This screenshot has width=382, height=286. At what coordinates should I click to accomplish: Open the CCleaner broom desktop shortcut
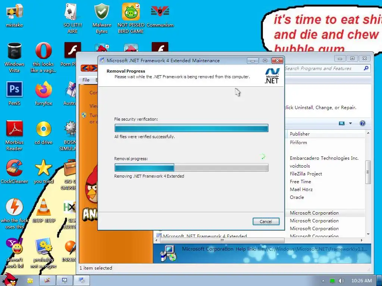tap(15, 172)
